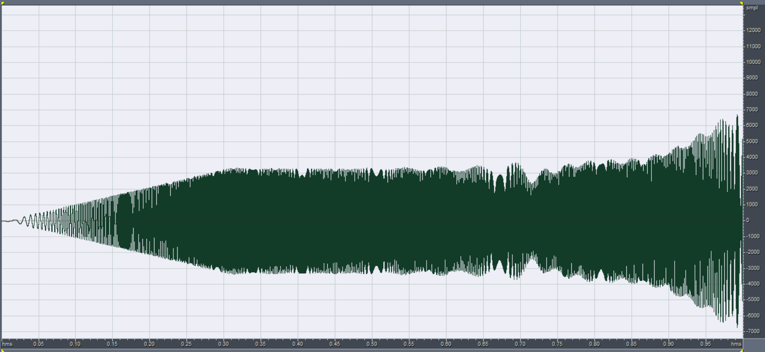
Task: Click the -4000 value on the amplitude ruler
Action: (753, 284)
